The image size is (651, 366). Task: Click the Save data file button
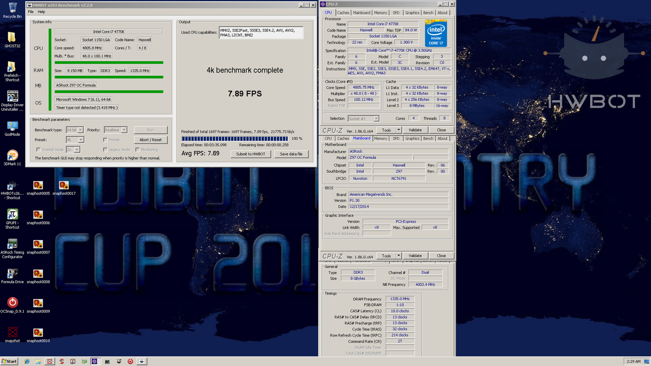pos(291,154)
